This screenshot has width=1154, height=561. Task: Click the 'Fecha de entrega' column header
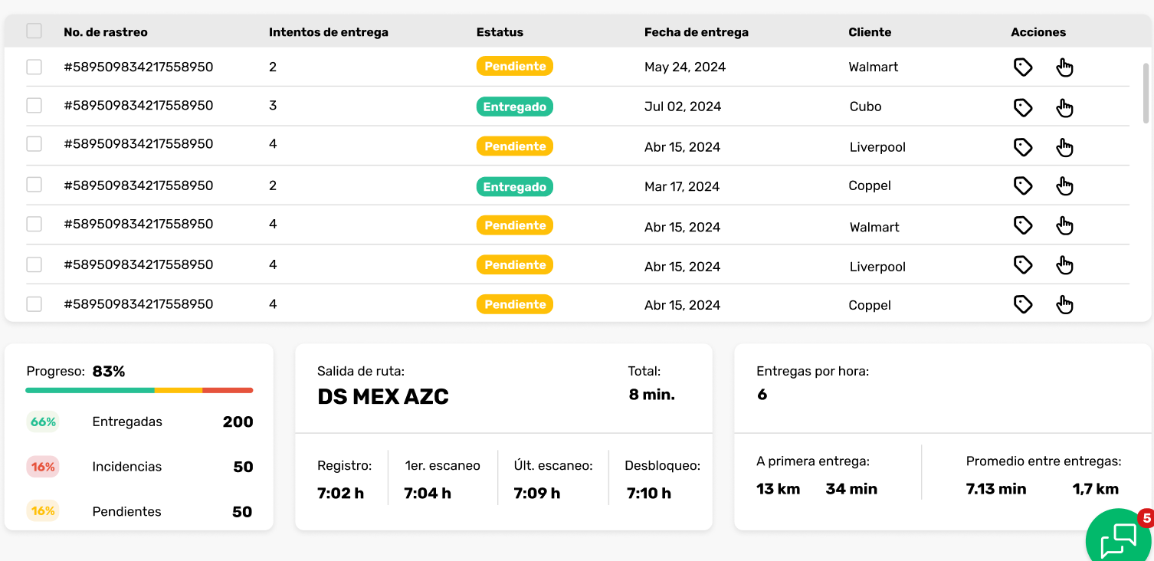697,32
